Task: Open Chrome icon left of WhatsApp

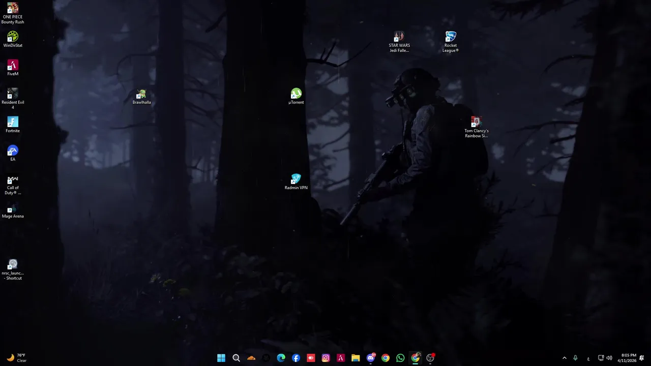Action: pos(386,358)
